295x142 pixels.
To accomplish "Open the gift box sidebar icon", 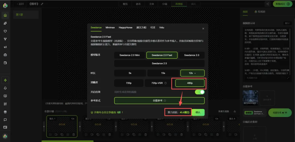I will pyautogui.click(x=5, y=112).
